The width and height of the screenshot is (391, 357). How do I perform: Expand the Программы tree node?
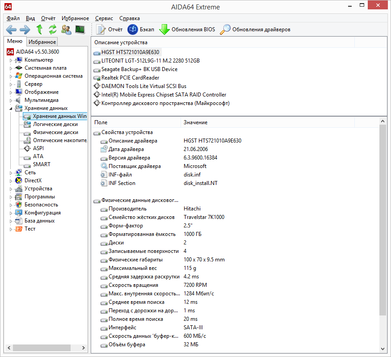(x=11, y=197)
